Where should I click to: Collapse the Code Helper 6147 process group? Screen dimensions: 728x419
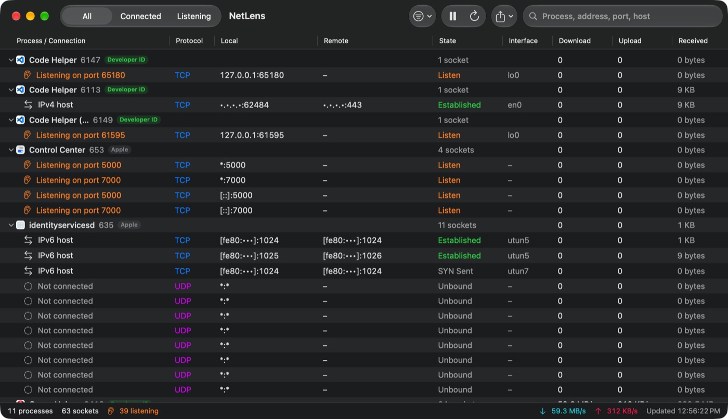coord(11,60)
